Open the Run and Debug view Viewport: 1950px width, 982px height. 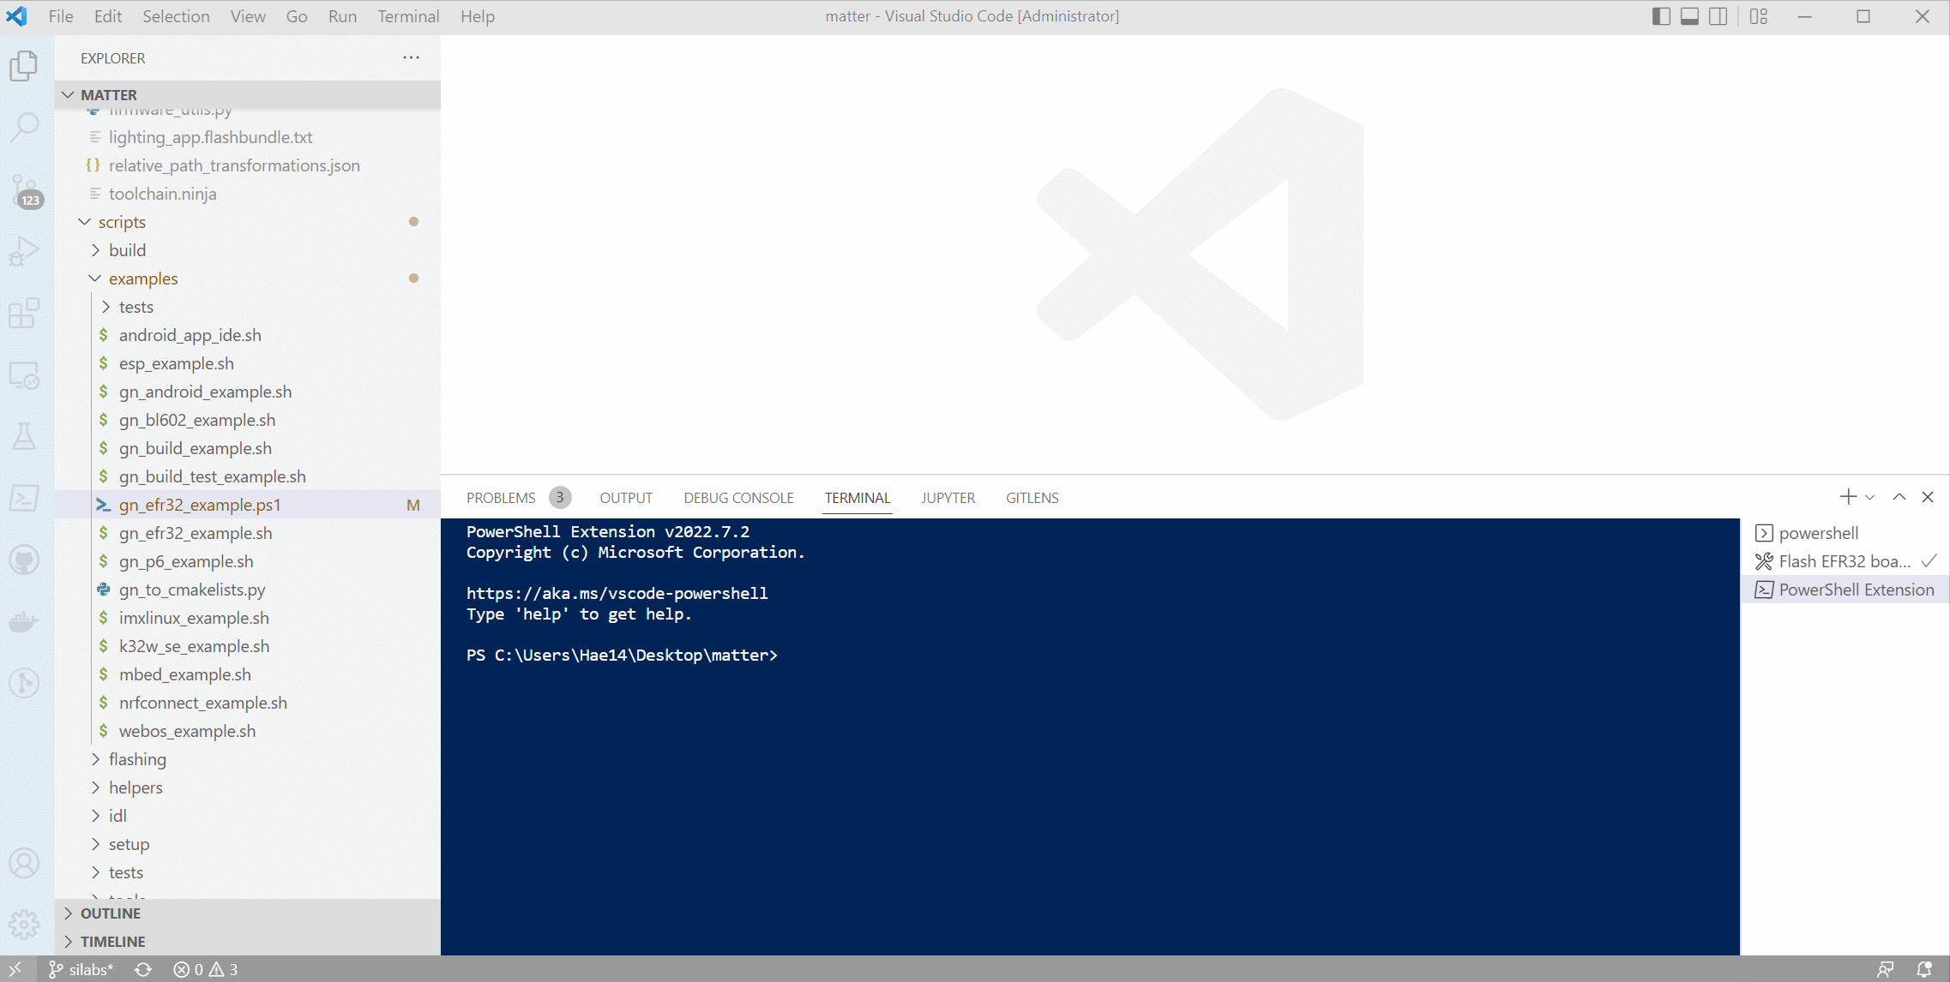(x=24, y=251)
